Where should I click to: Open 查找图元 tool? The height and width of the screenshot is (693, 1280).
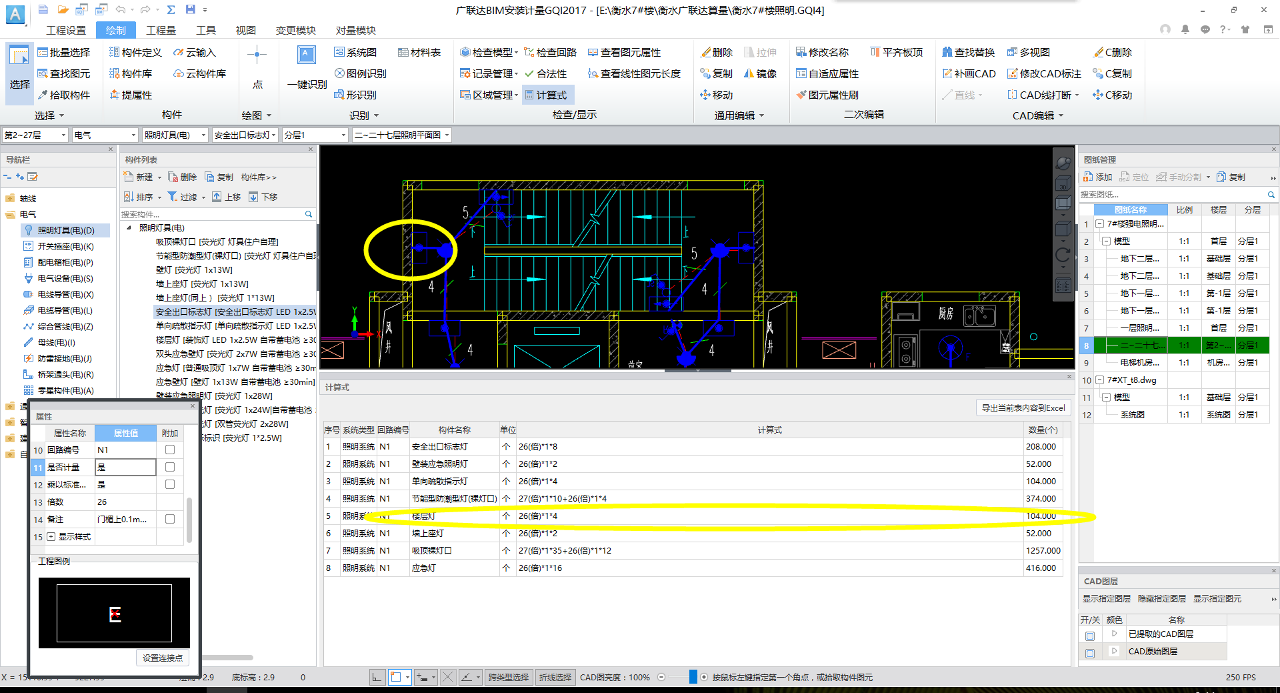pos(63,73)
